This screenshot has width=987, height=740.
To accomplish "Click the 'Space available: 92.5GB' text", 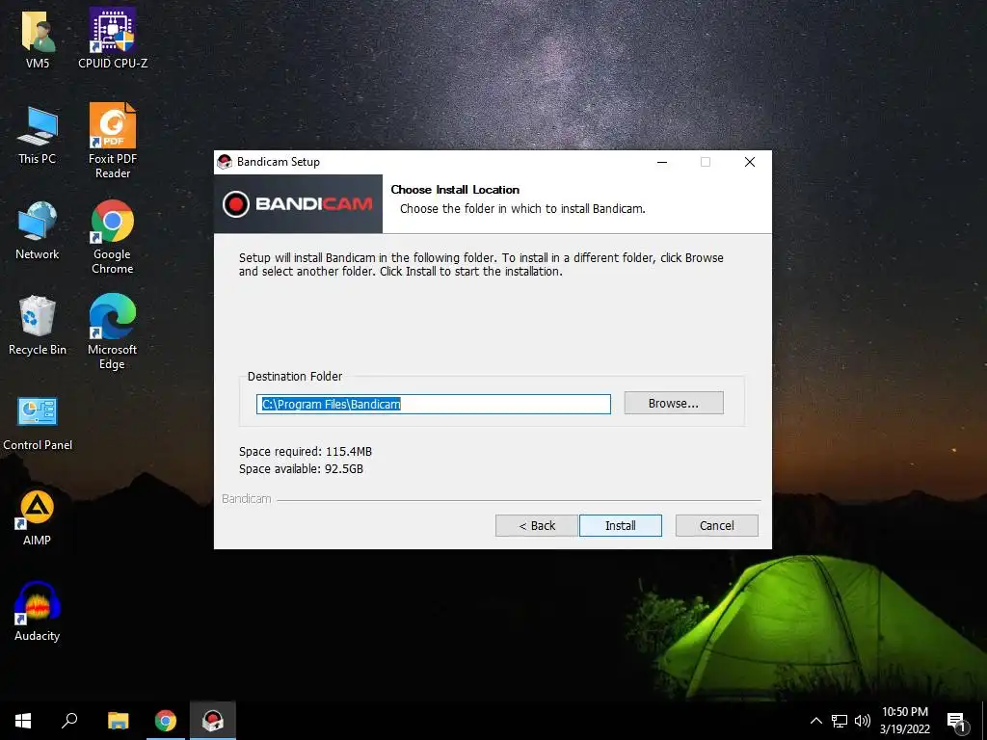I will click(x=301, y=469).
